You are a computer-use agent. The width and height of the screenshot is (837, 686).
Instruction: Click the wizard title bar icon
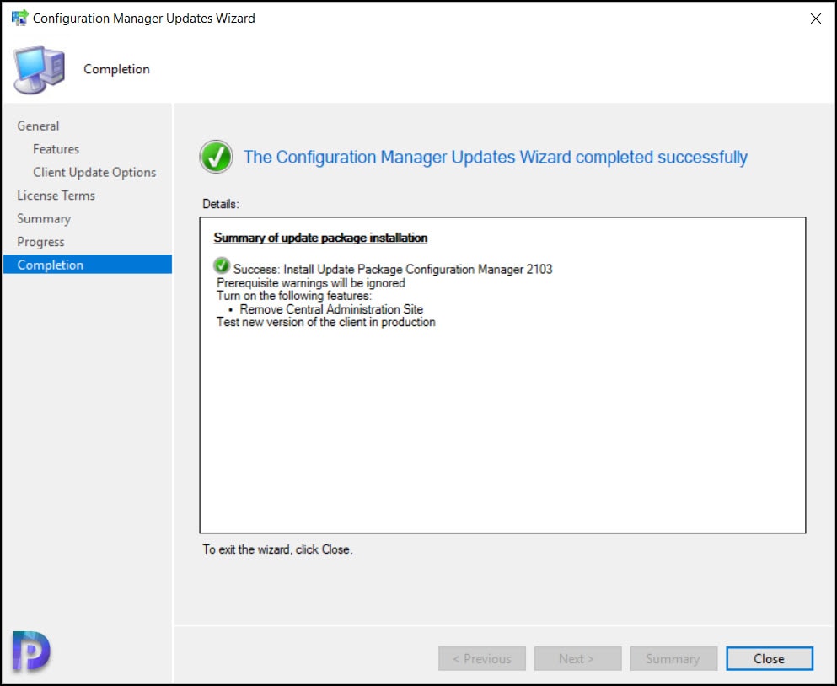(x=19, y=18)
